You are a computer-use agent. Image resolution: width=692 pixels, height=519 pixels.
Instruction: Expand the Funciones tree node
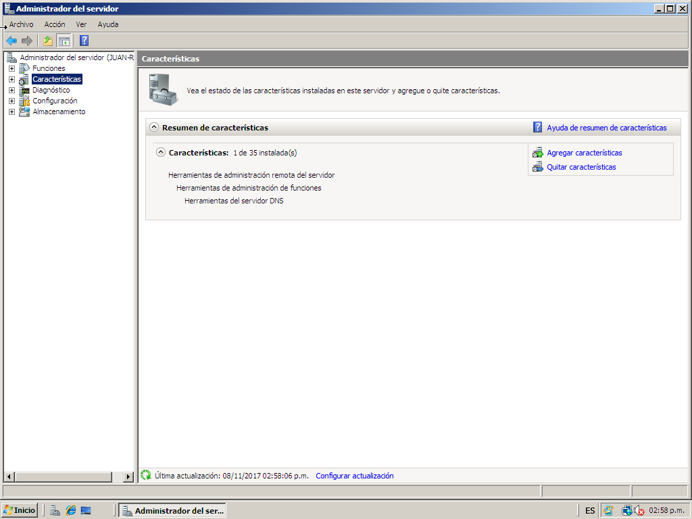pyautogui.click(x=11, y=68)
